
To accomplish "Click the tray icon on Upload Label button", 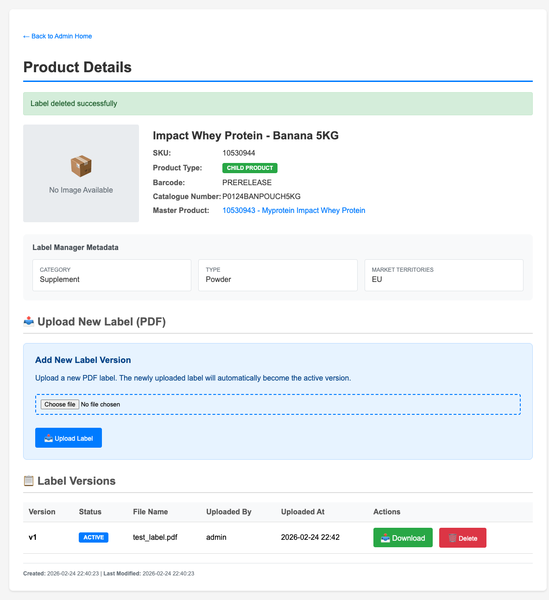I will point(49,438).
